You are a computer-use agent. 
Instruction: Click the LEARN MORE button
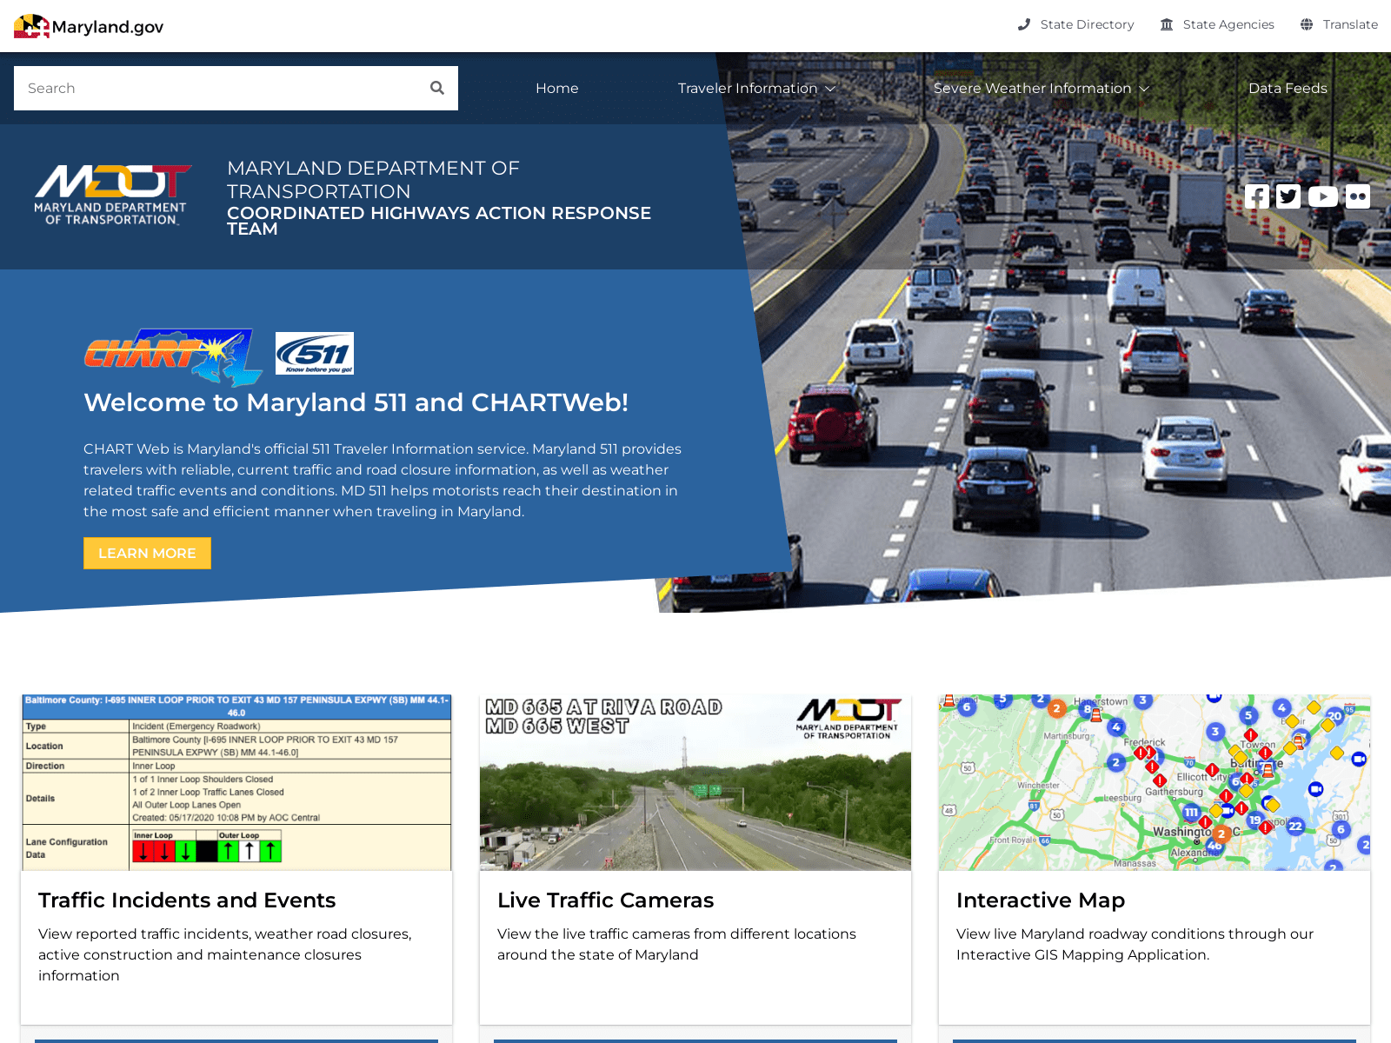[x=147, y=553]
